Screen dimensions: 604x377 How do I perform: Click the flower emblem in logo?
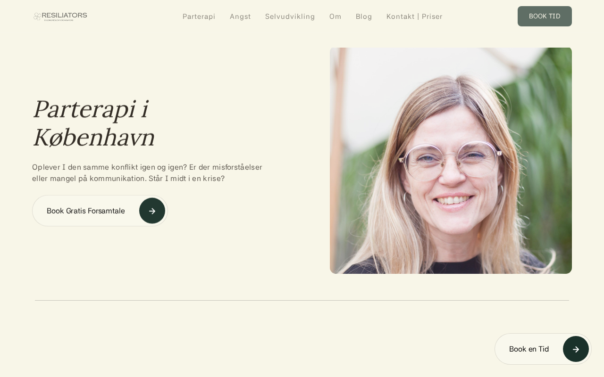(x=37, y=16)
